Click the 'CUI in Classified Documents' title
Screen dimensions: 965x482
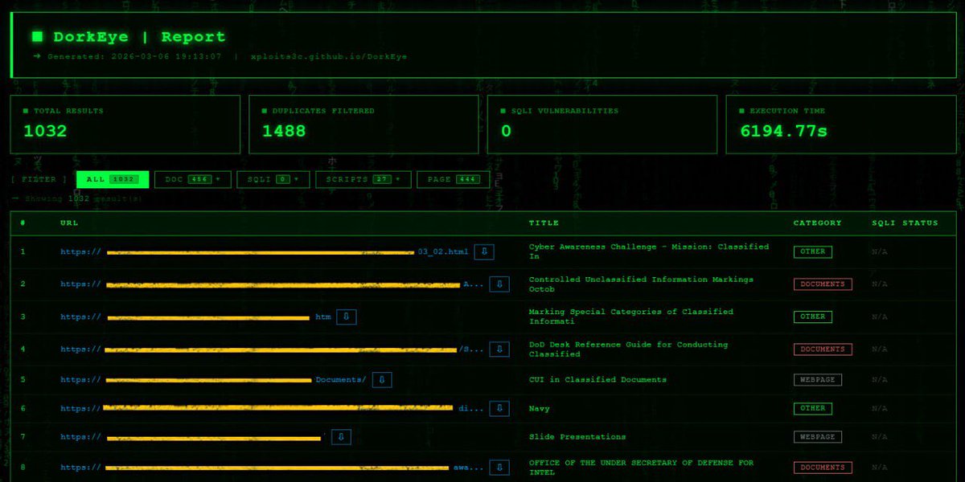(x=597, y=380)
